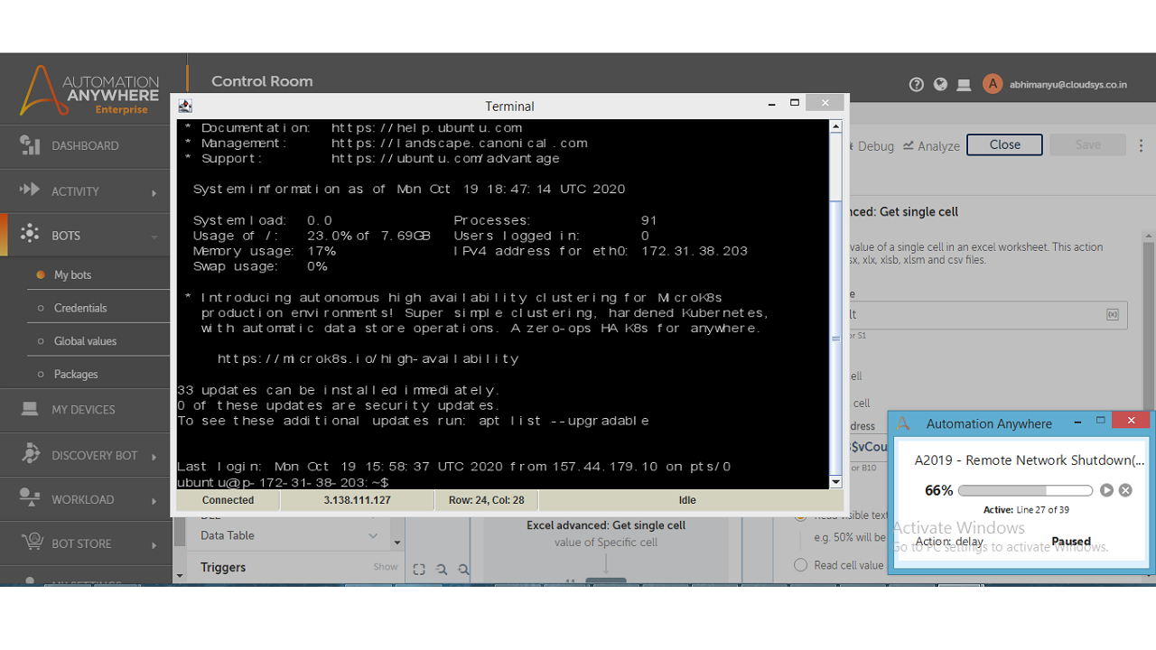Click the properties panel scroll up arrow
The image size is (1156, 650).
pyautogui.click(x=1149, y=237)
